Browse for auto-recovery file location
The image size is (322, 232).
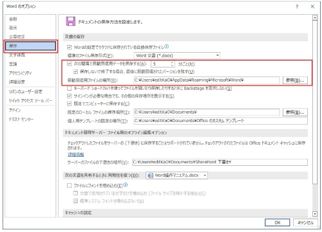click(295, 80)
